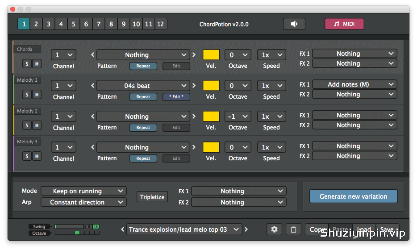
Task: Open Melody 2 Octave dropdown showing -1
Action: pos(238,117)
